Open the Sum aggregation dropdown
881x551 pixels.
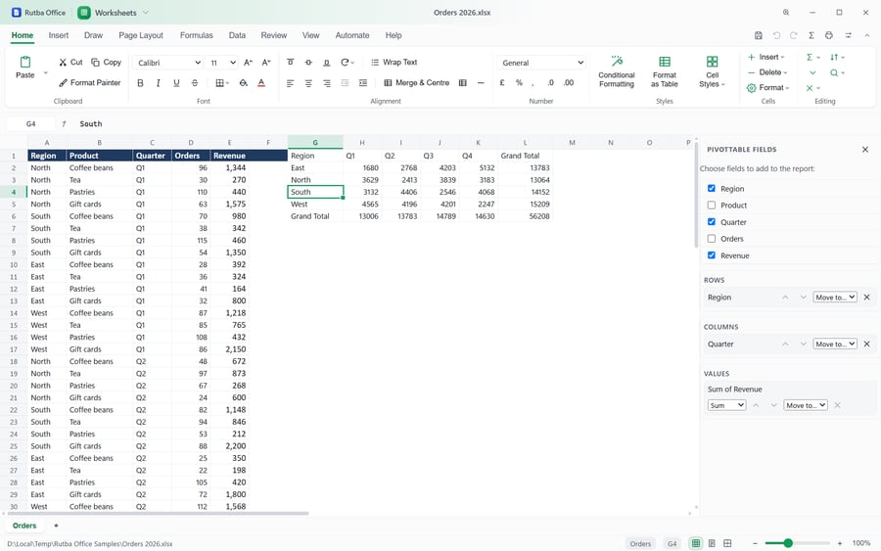click(726, 405)
